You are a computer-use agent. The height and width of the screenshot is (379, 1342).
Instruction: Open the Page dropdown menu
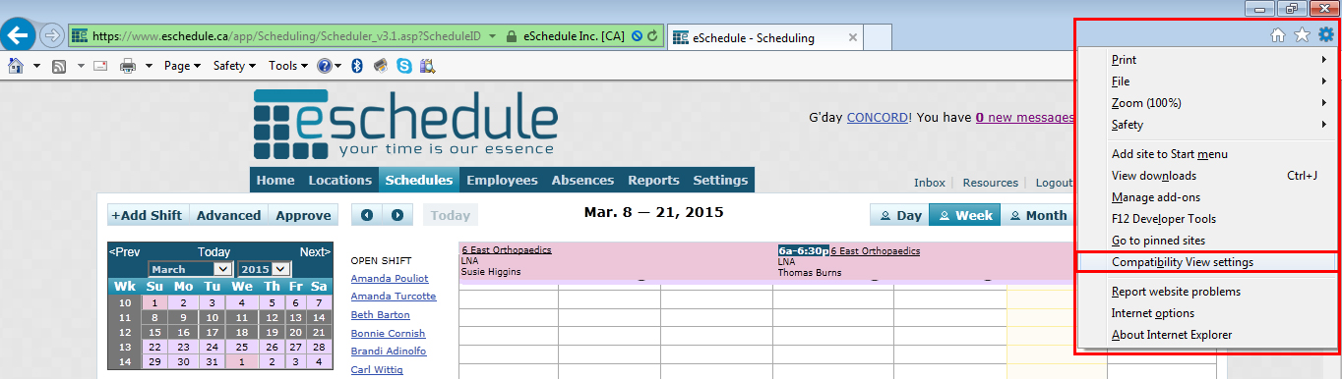(182, 66)
